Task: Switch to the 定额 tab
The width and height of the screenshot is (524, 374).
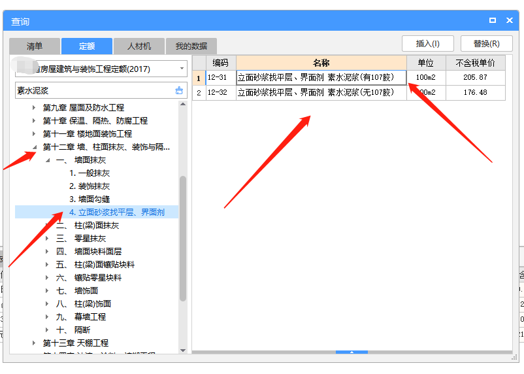Action: (x=87, y=46)
